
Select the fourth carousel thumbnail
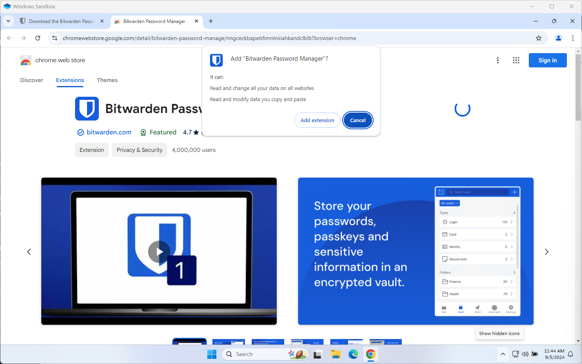point(307,342)
